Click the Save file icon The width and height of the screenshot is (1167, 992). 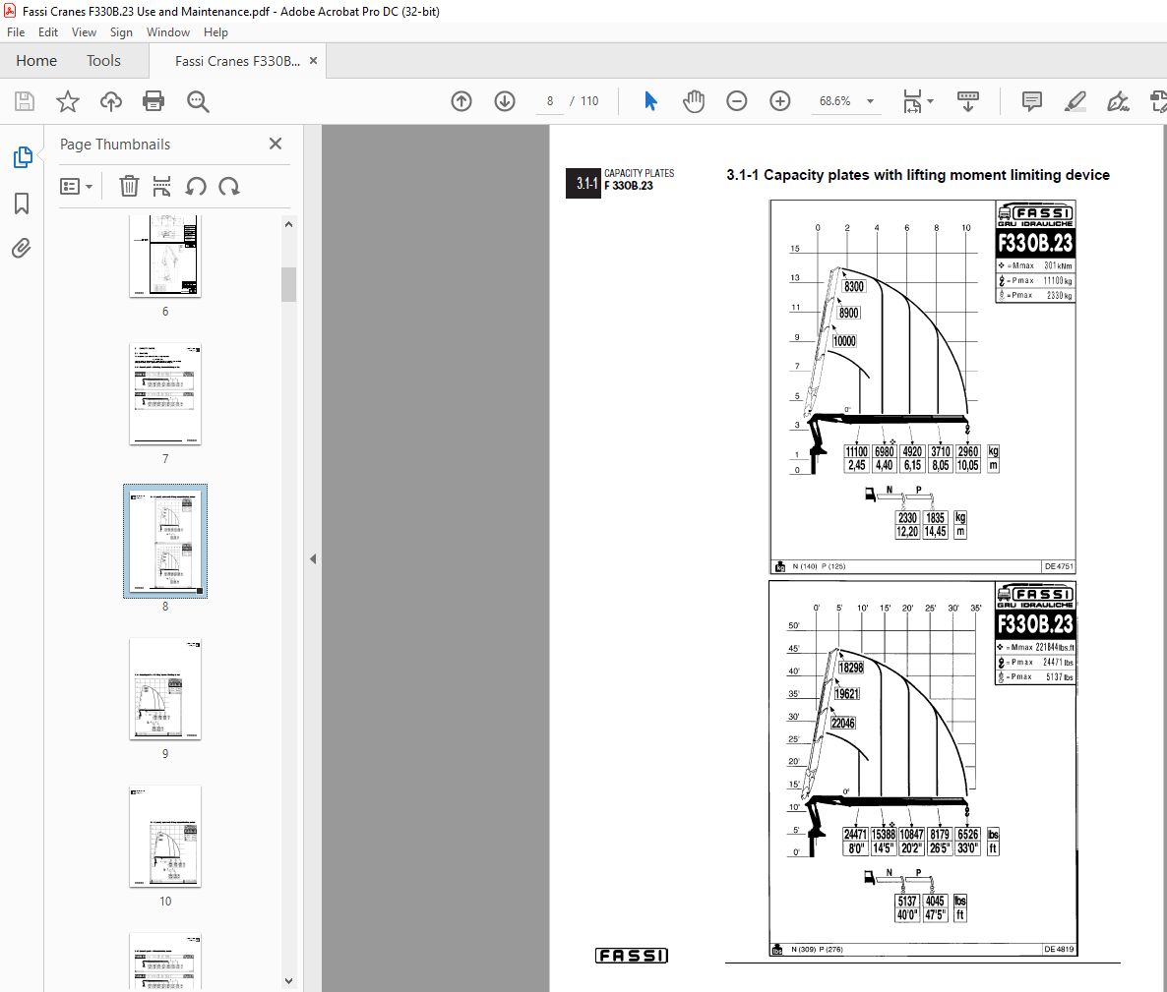[x=25, y=101]
